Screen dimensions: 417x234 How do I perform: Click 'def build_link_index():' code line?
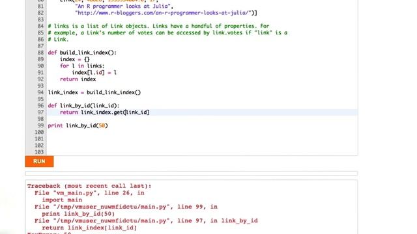pyautogui.click(x=82, y=53)
